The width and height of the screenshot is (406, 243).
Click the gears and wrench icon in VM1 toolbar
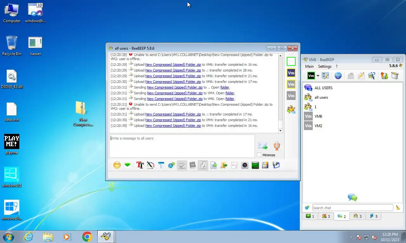[372, 76]
